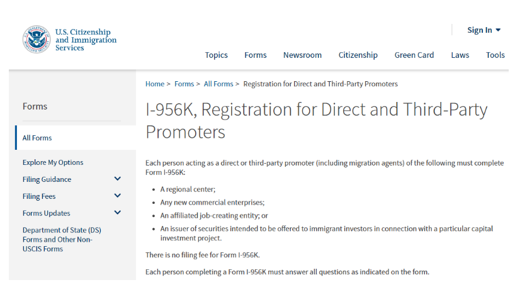Expand the Filing Fees chevron
Viewport: 515px width, 287px height.
(117, 196)
